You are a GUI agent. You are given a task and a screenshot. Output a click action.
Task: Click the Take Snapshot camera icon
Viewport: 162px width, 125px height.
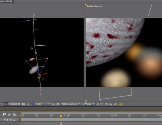tap(23, 104)
